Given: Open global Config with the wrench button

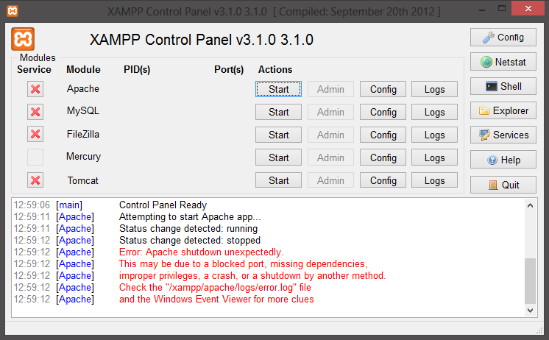Looking at the screenshot, I should click(503, 38).
